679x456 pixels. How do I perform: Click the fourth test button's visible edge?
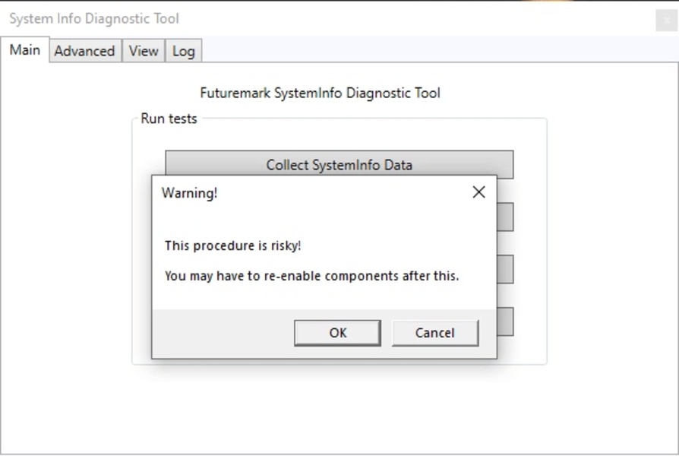click(x=505, y=321)
